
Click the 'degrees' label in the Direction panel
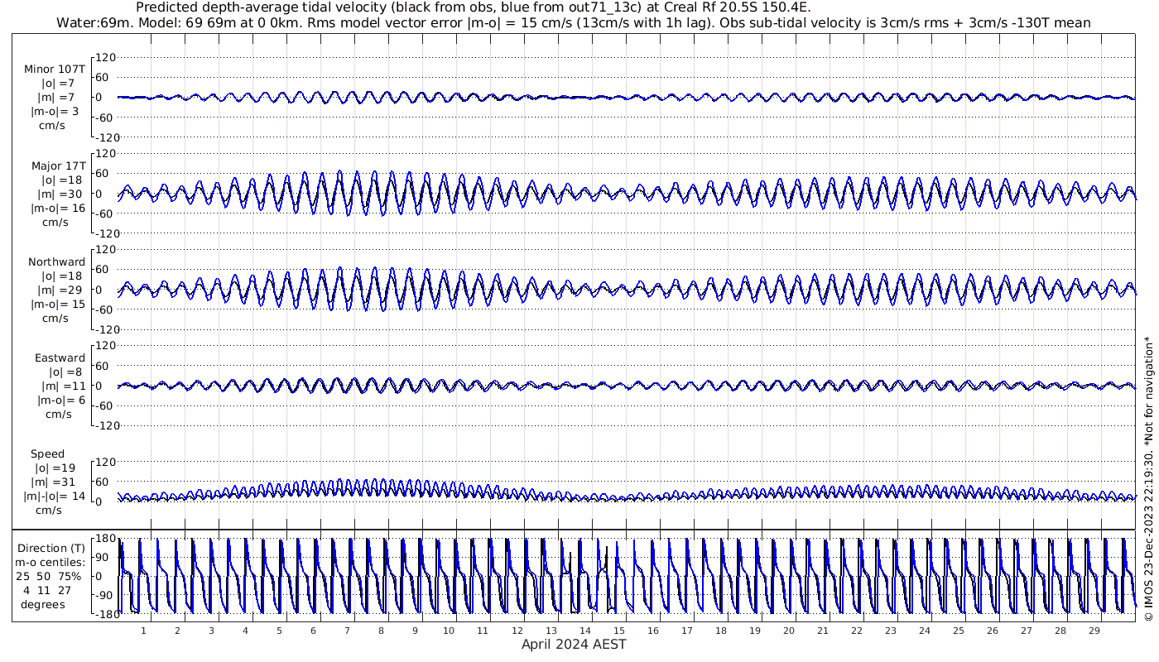click(x=43, y=604)
